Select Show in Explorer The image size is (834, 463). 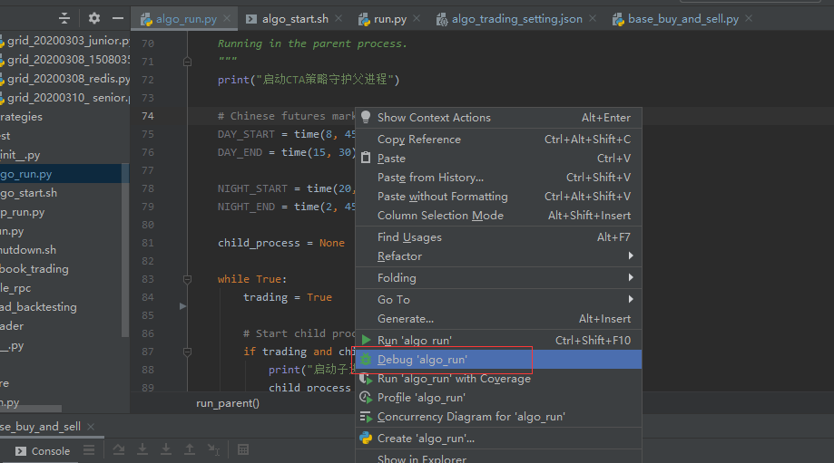tap(498, 458)
